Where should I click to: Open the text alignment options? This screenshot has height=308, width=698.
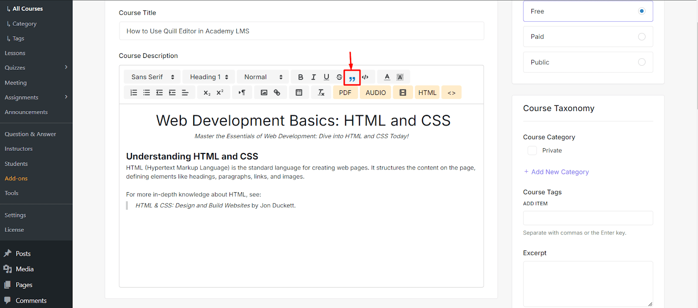coord(185,92)
